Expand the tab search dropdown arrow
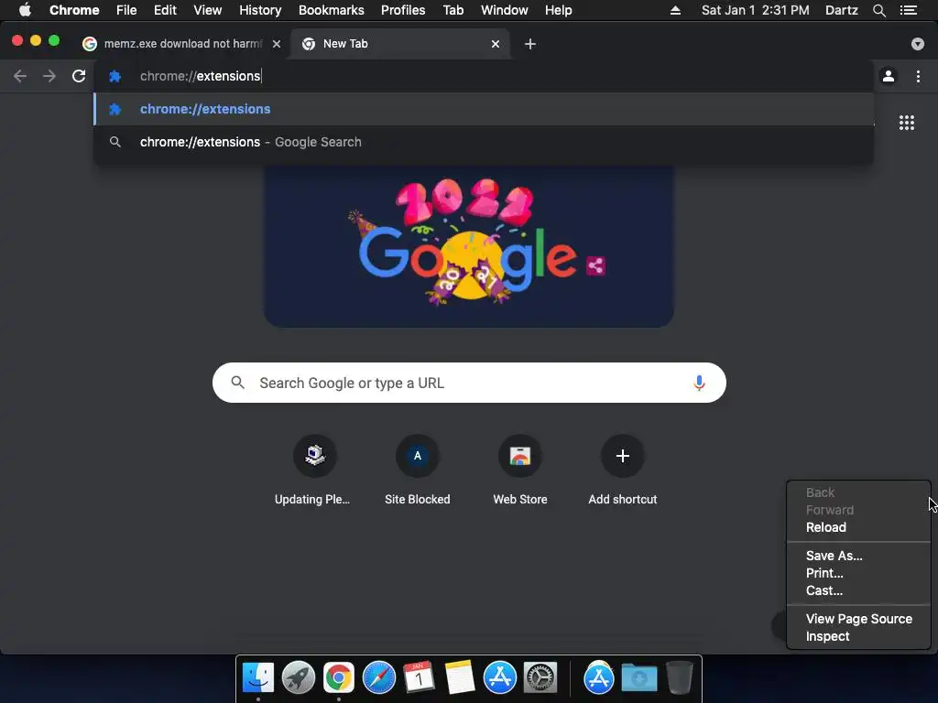938x703 pixels. [x=918, y=44]
